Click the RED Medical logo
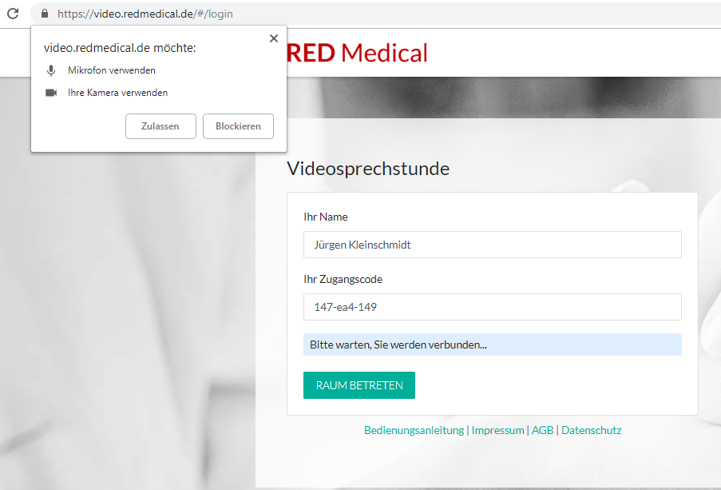 [x=357, y=53]
